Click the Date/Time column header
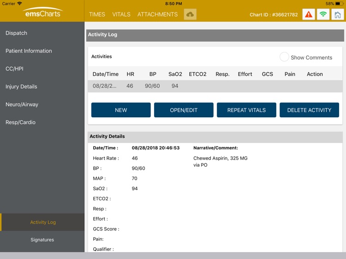This screenshot has width=346, height=259. pyautogui.click(x=106, y=74)
